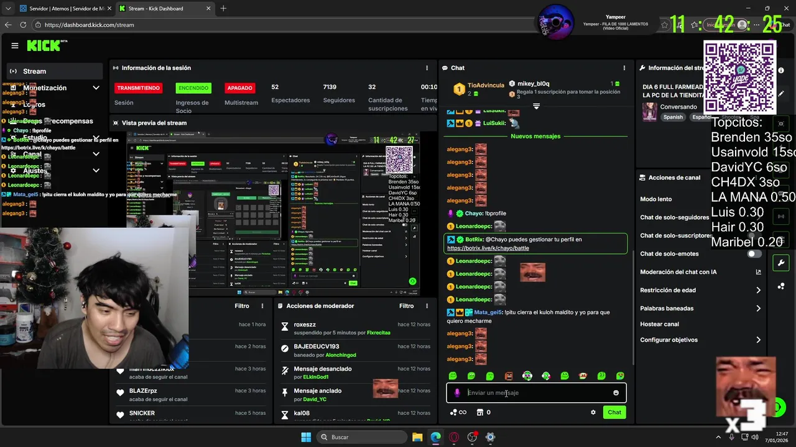The height and width of the screenshot is (447, 796).
Task: Click SNICKER follower entry
Action: coord(191,415)
